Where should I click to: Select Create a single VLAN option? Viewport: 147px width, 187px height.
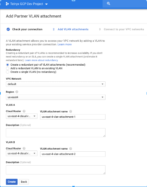pos(8,72)
